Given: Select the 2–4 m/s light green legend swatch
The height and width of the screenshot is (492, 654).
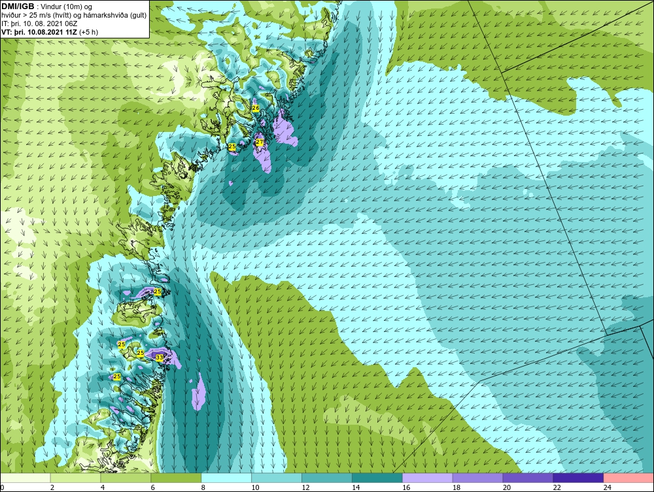Looking at the screenshot, I should pos(75,478).
